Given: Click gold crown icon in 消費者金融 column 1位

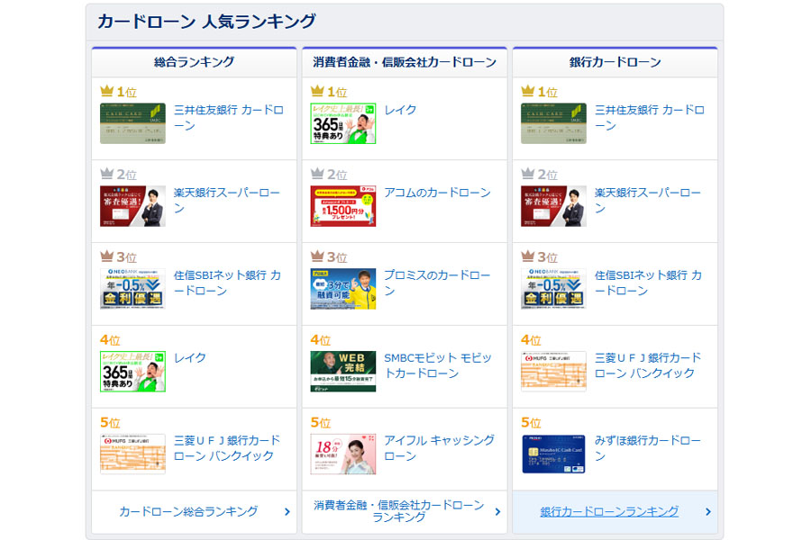Looking at the screenshot, I should pyautogui.click(x=317, y=92).
